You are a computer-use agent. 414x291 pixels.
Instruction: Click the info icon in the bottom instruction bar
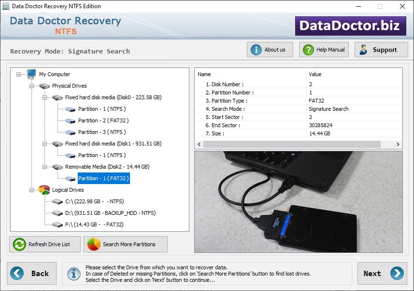(x=73, y=274)
